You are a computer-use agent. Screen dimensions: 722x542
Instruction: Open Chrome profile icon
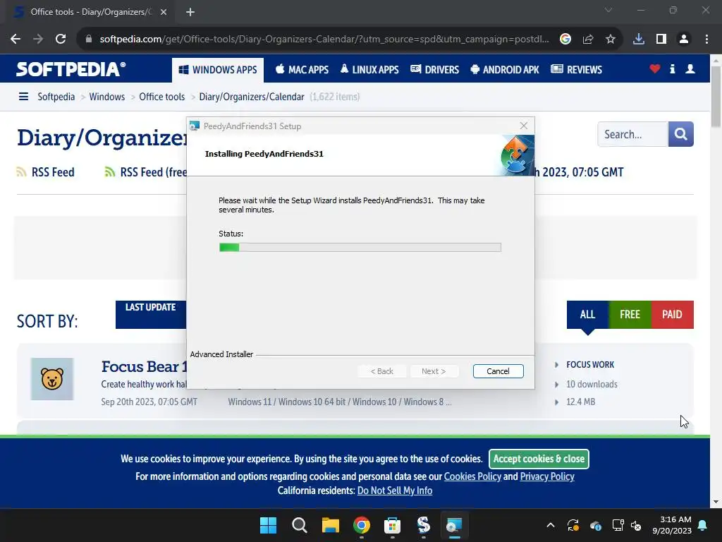coord(684,40)
